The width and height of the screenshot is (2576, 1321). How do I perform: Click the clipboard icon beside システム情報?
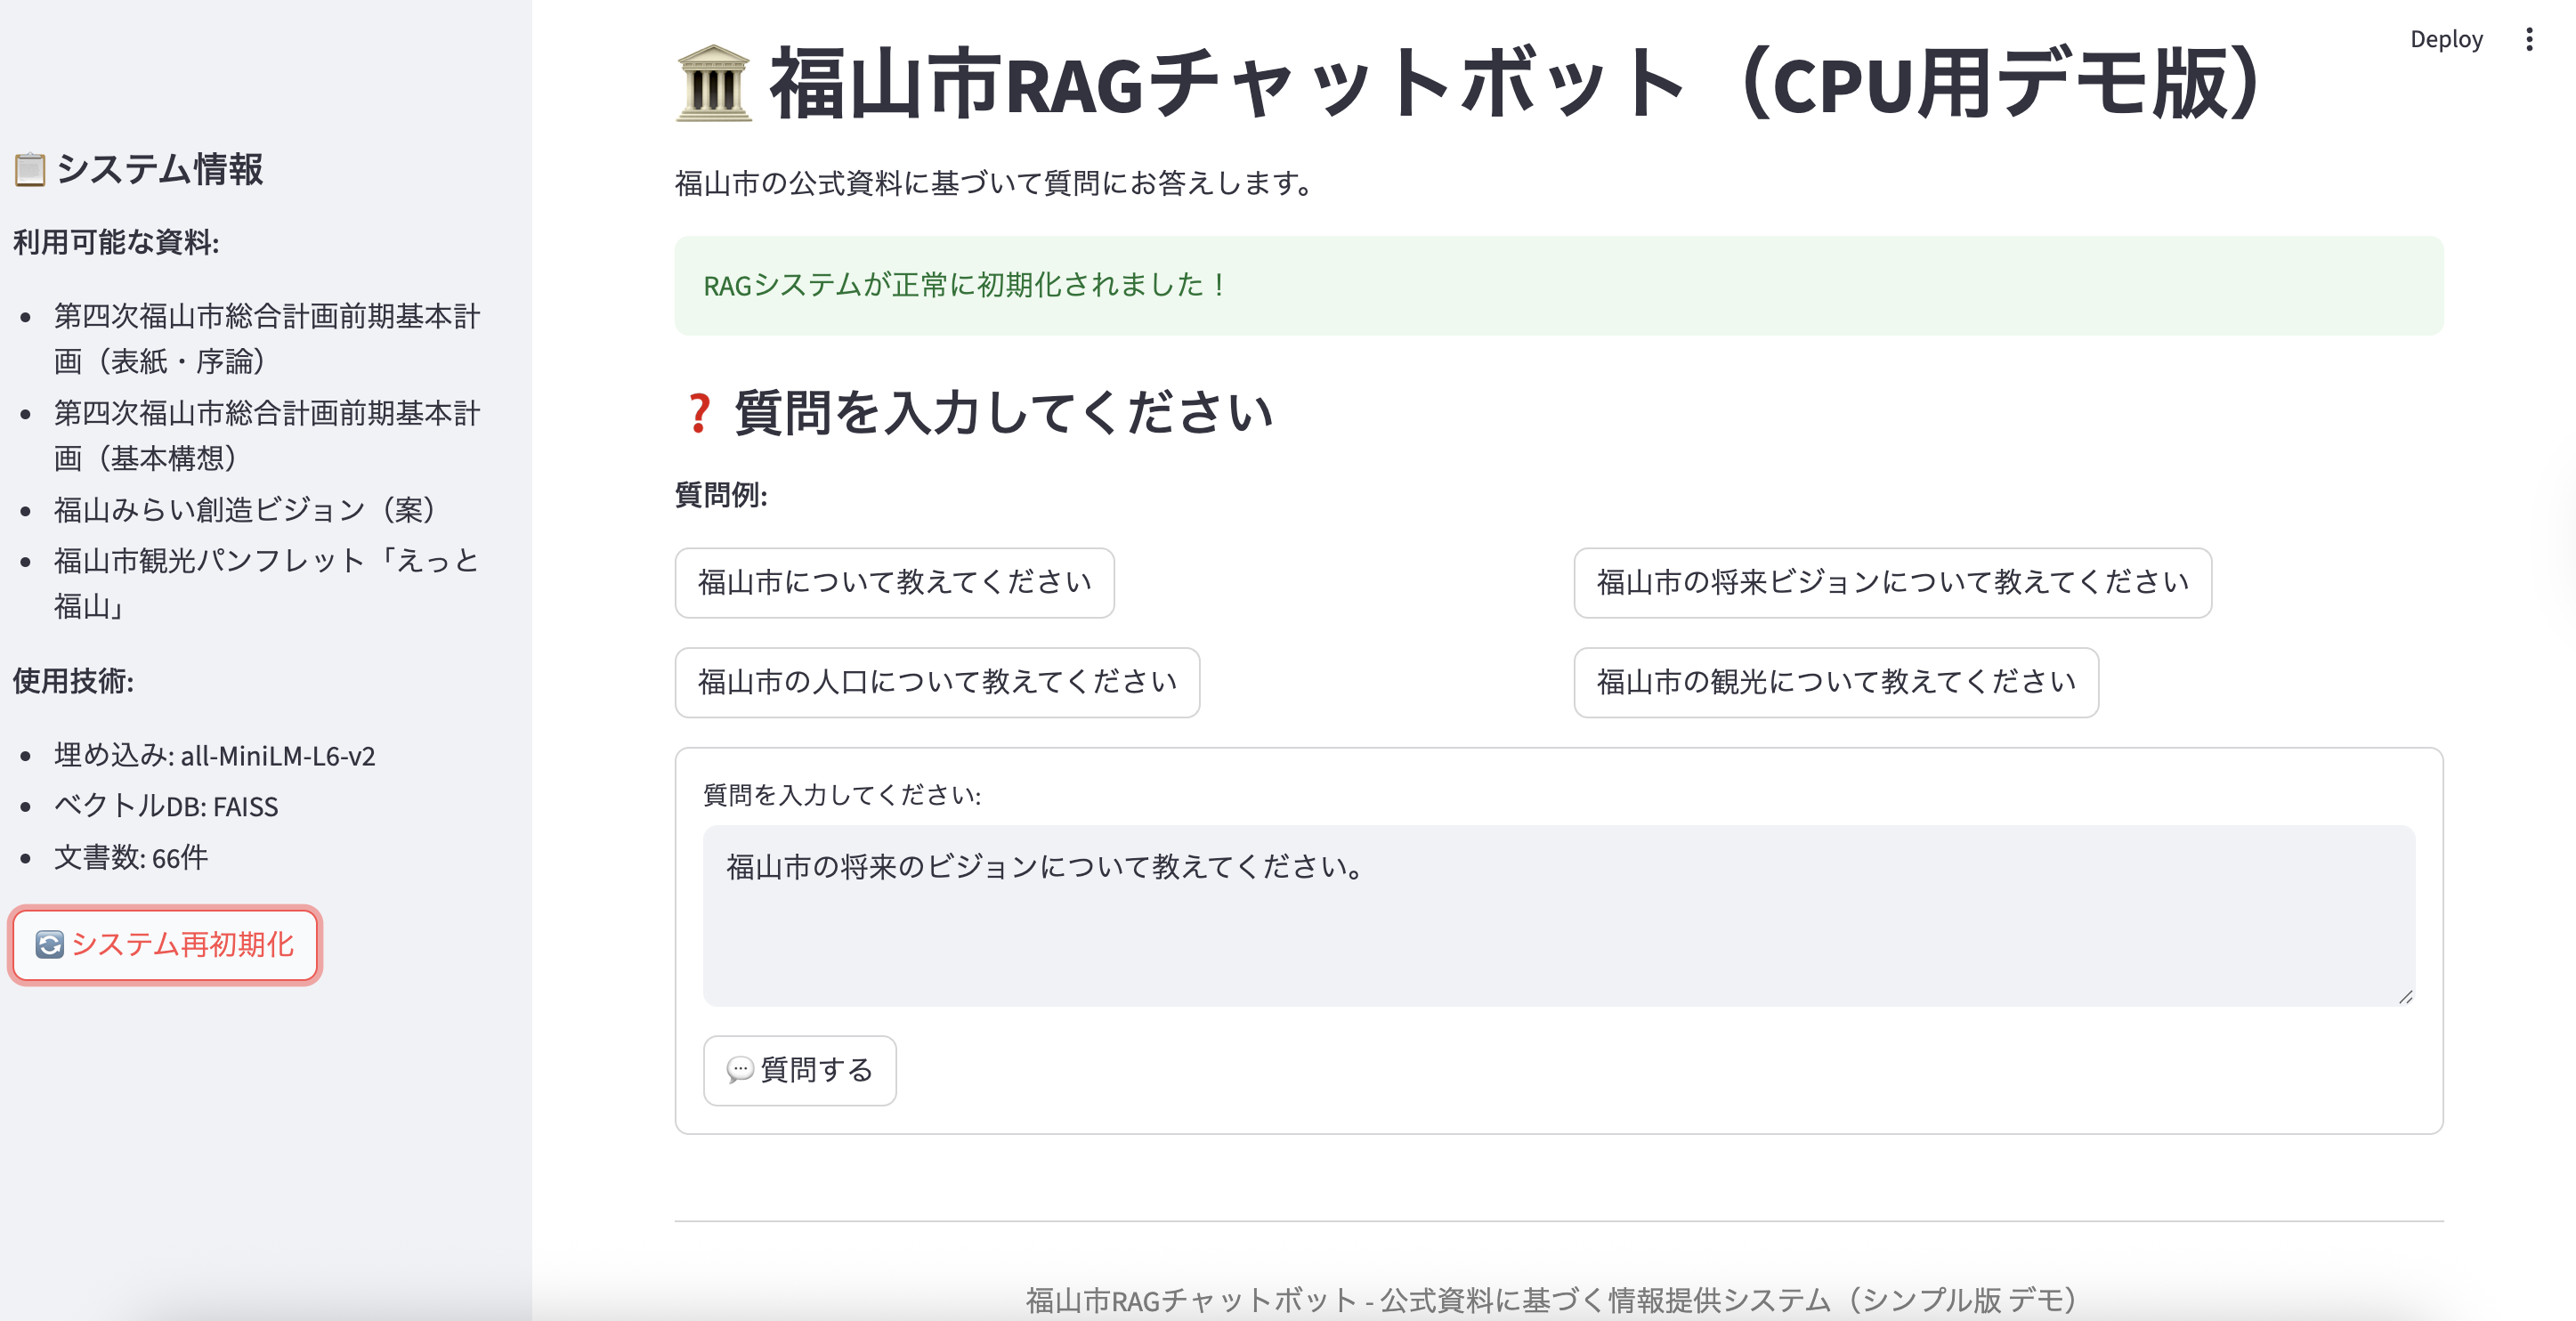(30, 169)
